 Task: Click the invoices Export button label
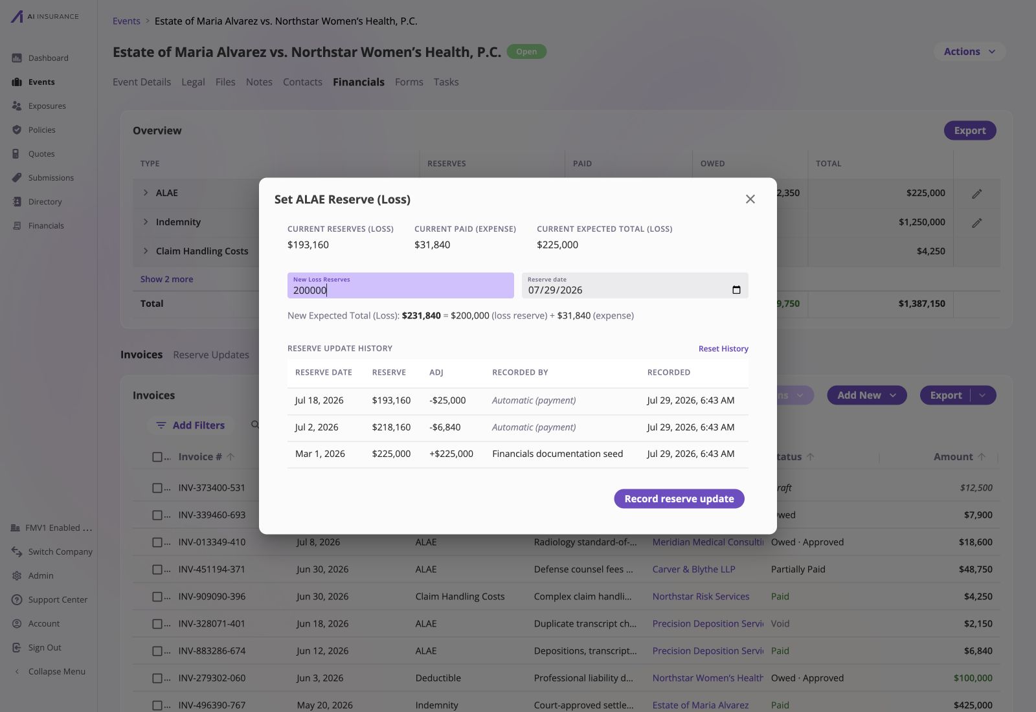click(x=946, y=395)
